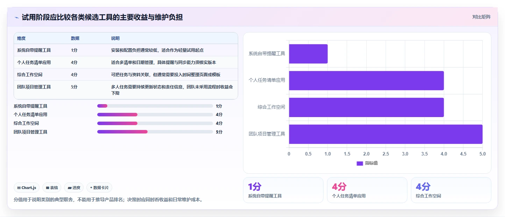Select the 系统自带提醒工具 table cell
Viewport: 505px width, 217px height.
click(34, 50)
